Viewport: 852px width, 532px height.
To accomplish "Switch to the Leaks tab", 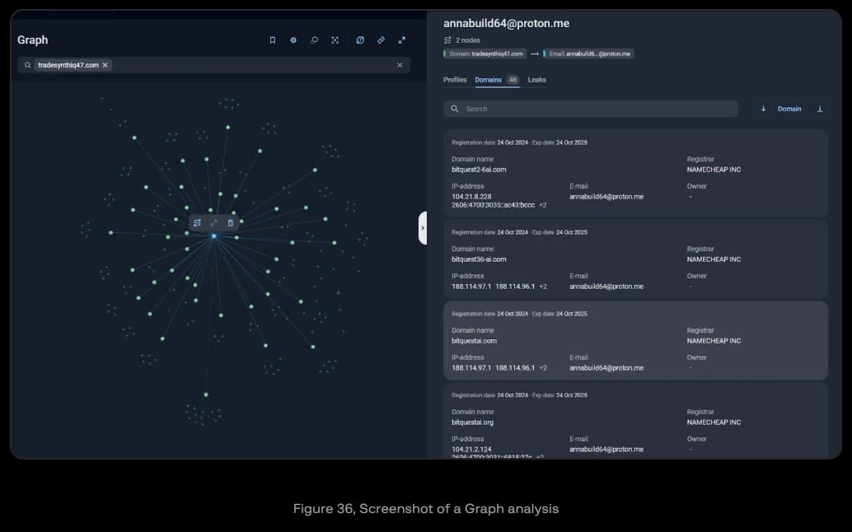I will pyautogui.click(x=536, y=80).
